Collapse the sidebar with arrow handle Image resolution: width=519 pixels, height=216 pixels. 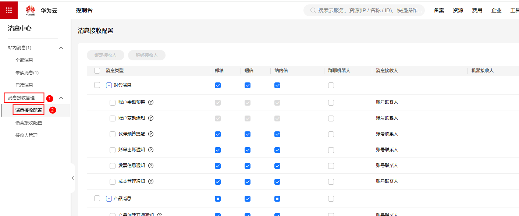click(x=73, y=178)
